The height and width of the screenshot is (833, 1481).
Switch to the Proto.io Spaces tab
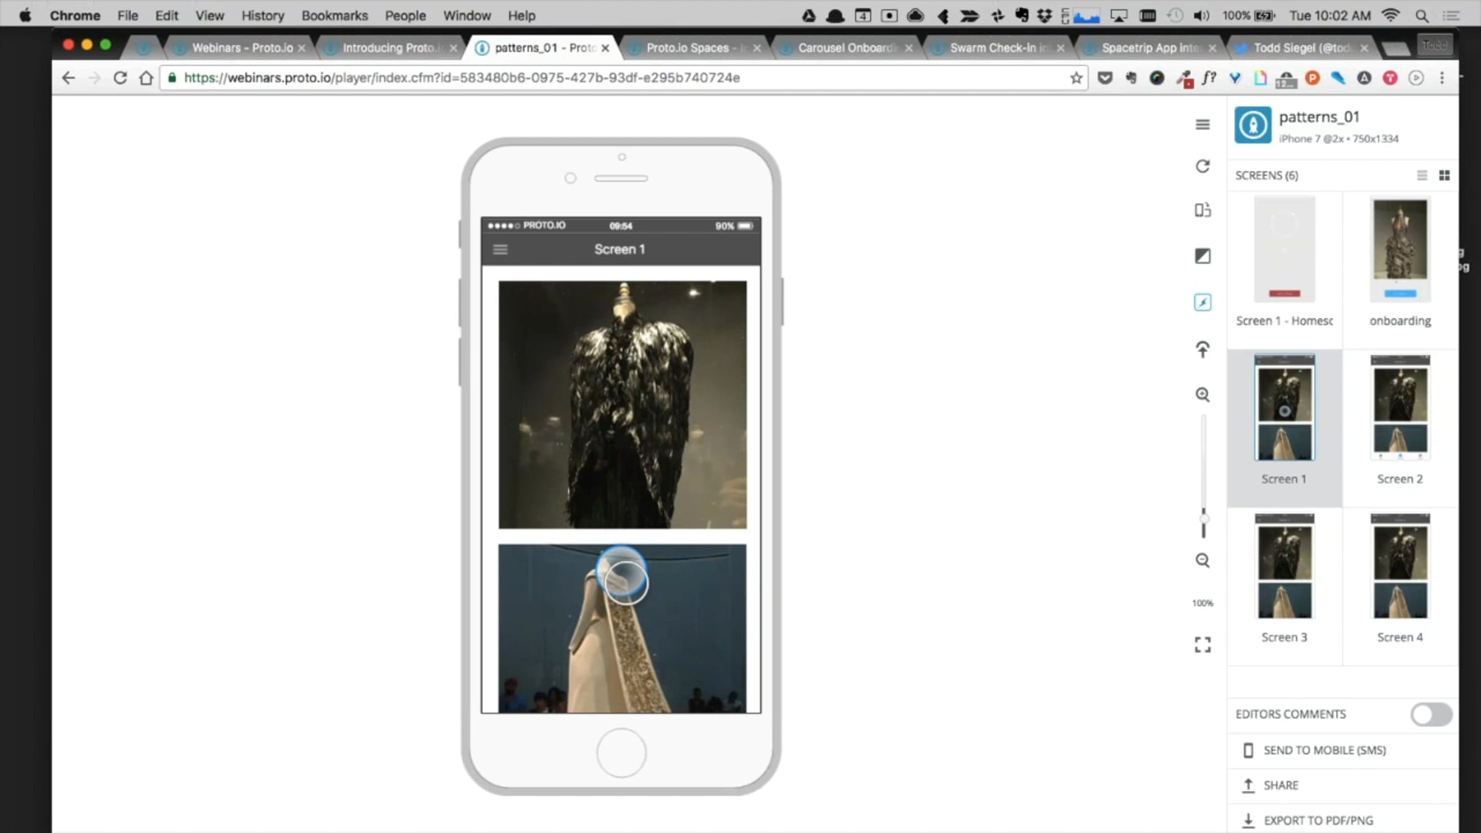click(687, 48)
